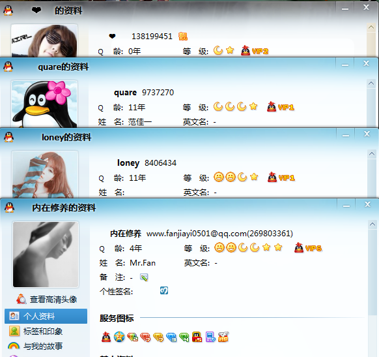379x357 pixels.
Task: Click the sunglasses girl avatar in top window
Action: [x=44, y=40]
